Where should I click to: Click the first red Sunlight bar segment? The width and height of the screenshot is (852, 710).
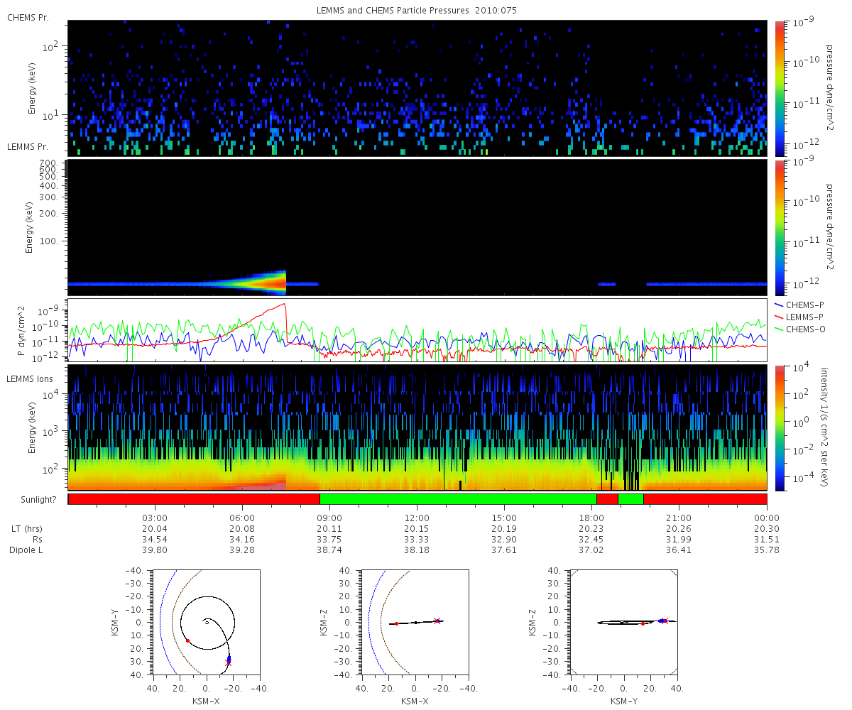tap(194, 499)
